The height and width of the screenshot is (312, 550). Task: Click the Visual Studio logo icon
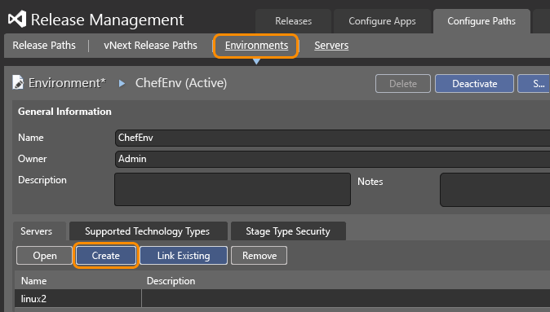coord(17,19)
